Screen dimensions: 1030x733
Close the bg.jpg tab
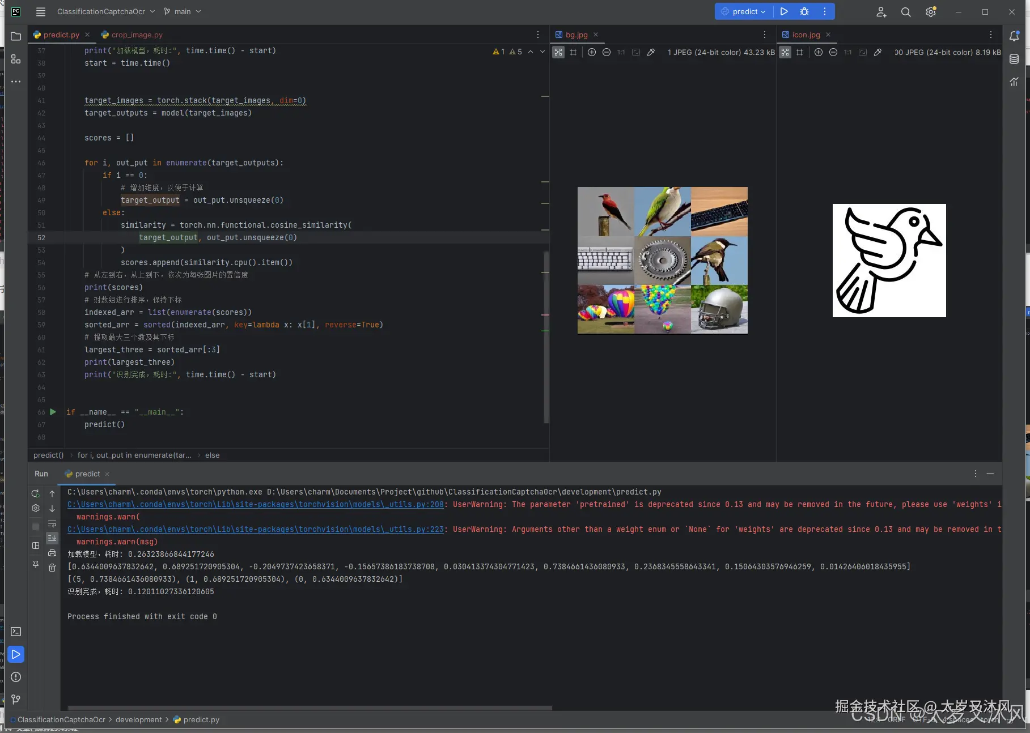[596, 35]
